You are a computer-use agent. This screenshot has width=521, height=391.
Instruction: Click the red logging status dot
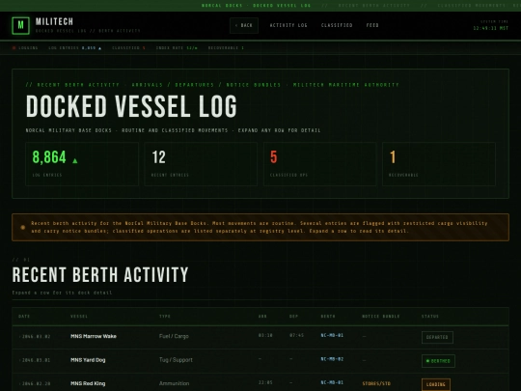(x=14, y=48)
